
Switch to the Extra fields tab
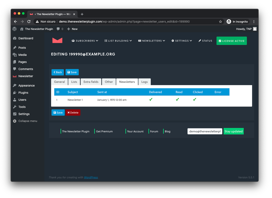[x=91, y=82]
